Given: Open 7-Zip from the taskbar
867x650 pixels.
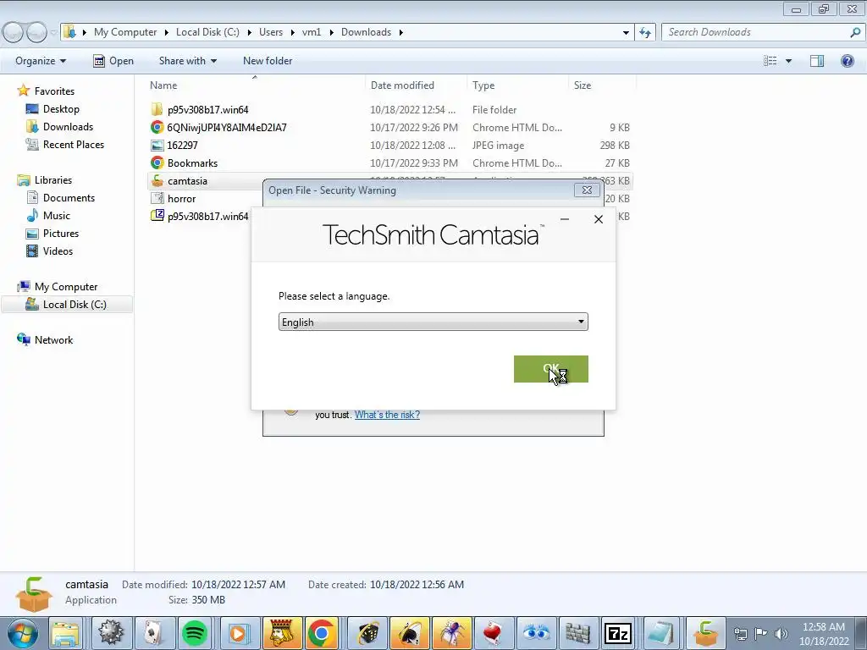Looking at the screenshot, I should click(617, 633).
